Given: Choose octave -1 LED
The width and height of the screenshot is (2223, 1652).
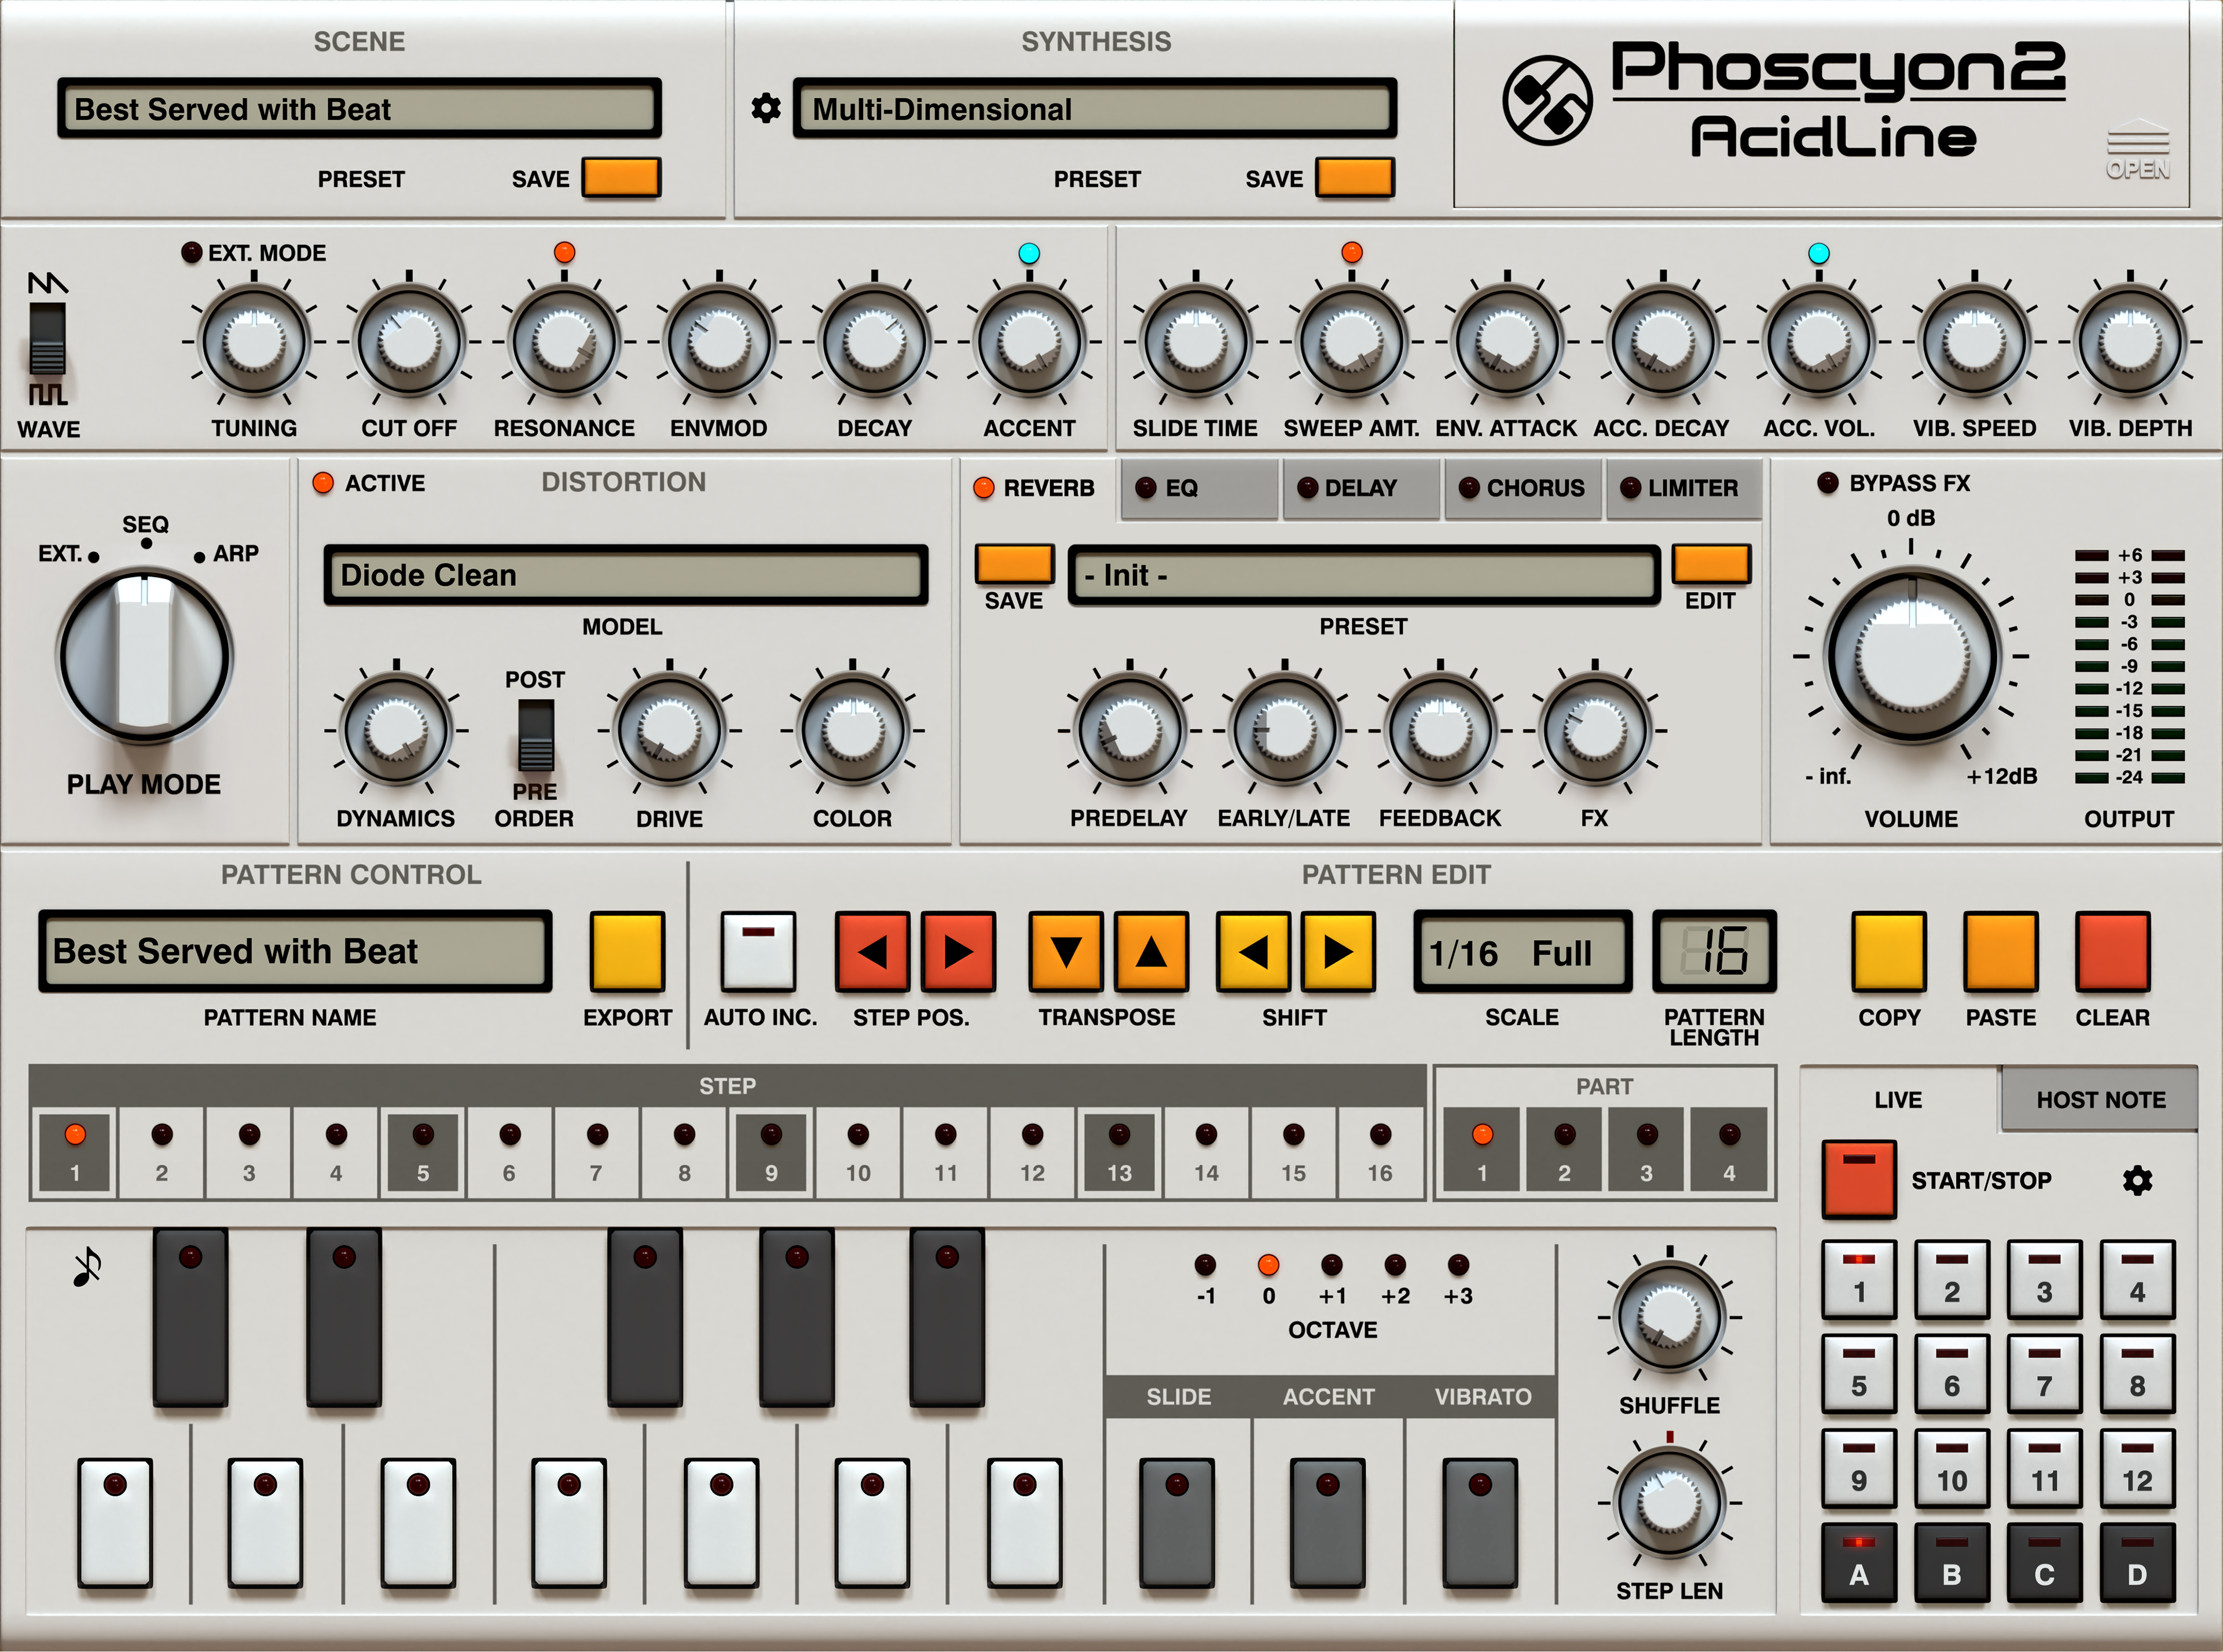Looking at the screenshot, I should 1206,1265.
